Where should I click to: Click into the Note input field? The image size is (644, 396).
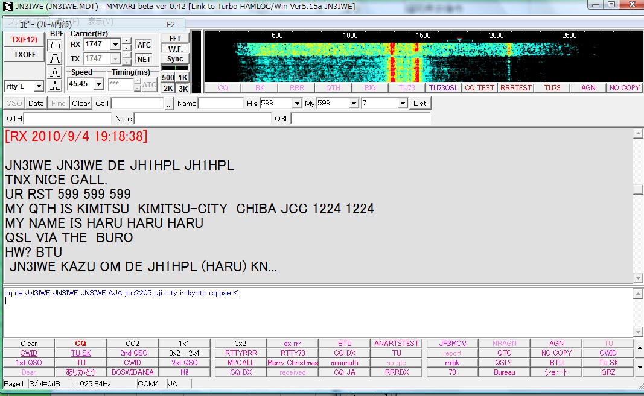pyautogui.click(x=202, y=119)
